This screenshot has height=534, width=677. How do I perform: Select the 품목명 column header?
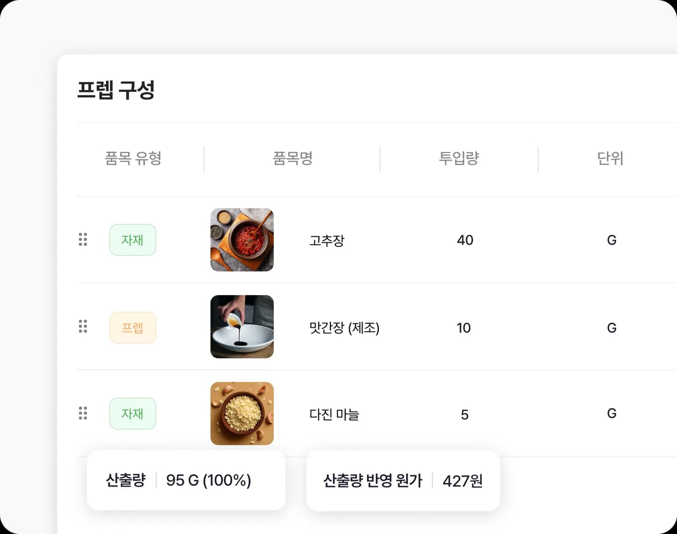coord(292,159)
